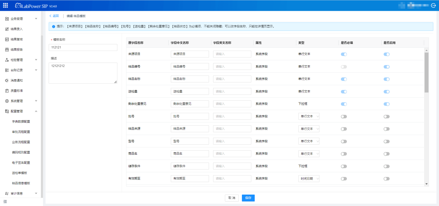Image resolution: width=439 pixels, height=206 pixels.
Task: Collapse the sidebar via bottom menu icon
Action: pyautogui.click(x=5, y=201)
